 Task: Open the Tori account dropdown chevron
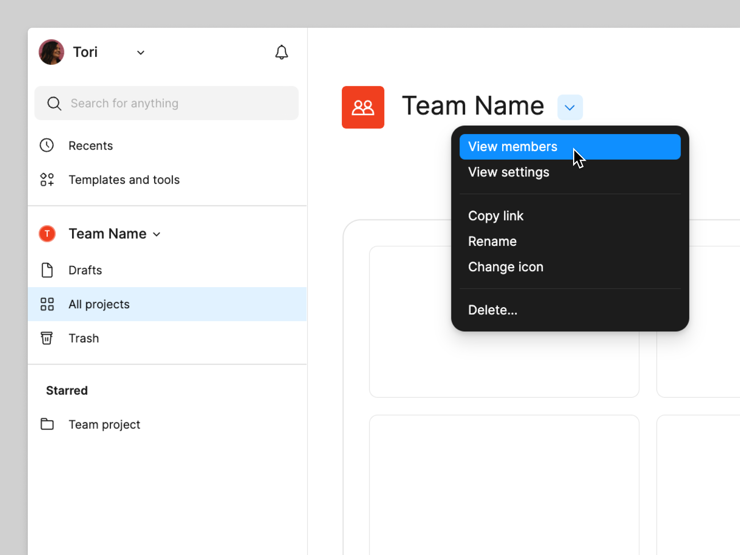141,52
